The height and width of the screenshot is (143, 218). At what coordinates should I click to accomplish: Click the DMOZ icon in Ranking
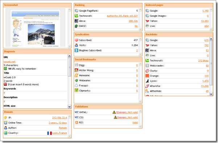click(76, 26)
